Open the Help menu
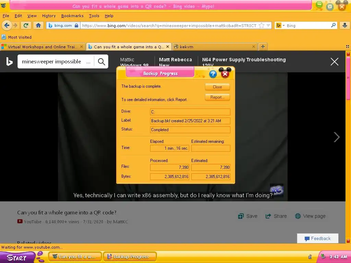Viewport: 351px width, 263px height. point(109,16)
